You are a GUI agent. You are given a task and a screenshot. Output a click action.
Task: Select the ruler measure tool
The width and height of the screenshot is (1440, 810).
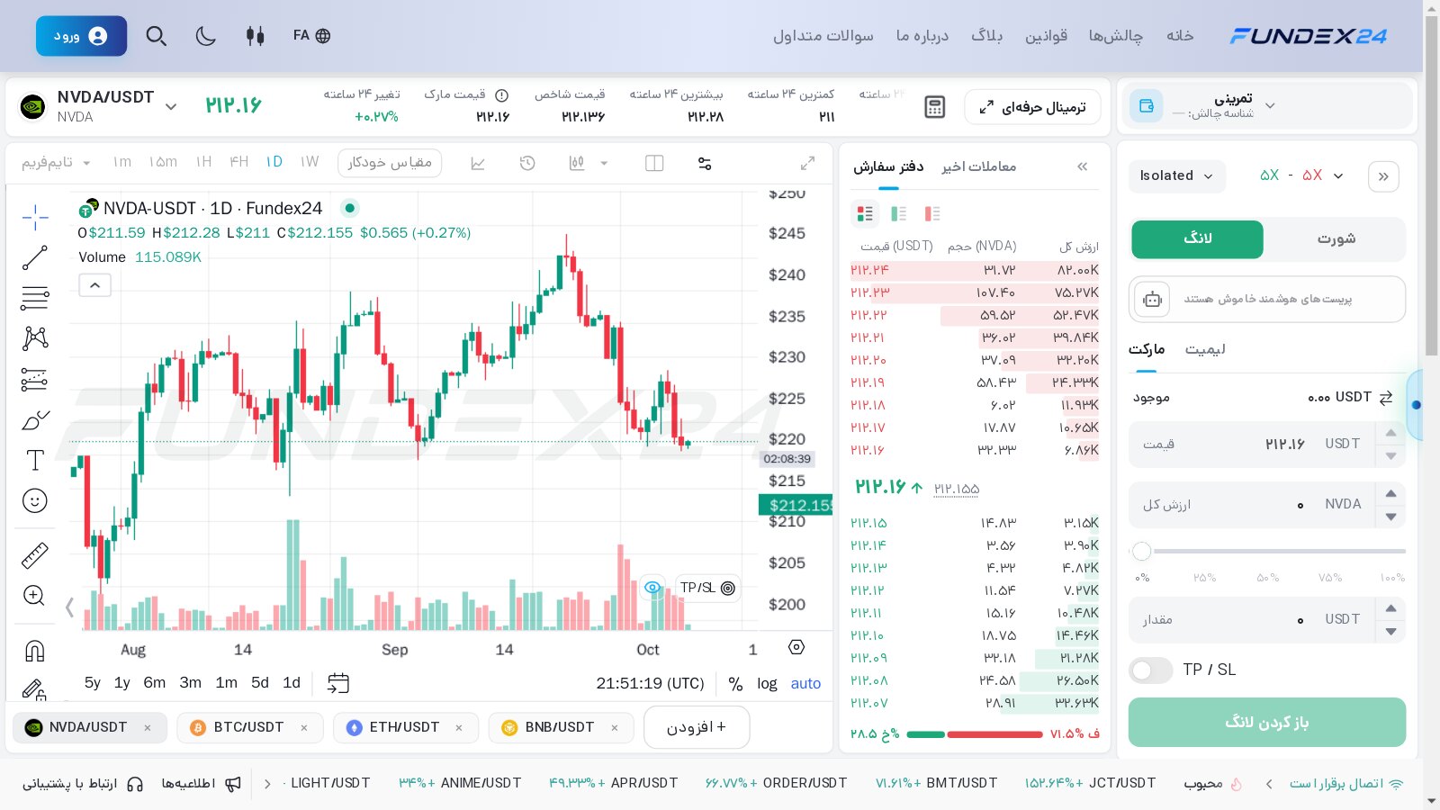pyautogui.click(x=35, y=555)
